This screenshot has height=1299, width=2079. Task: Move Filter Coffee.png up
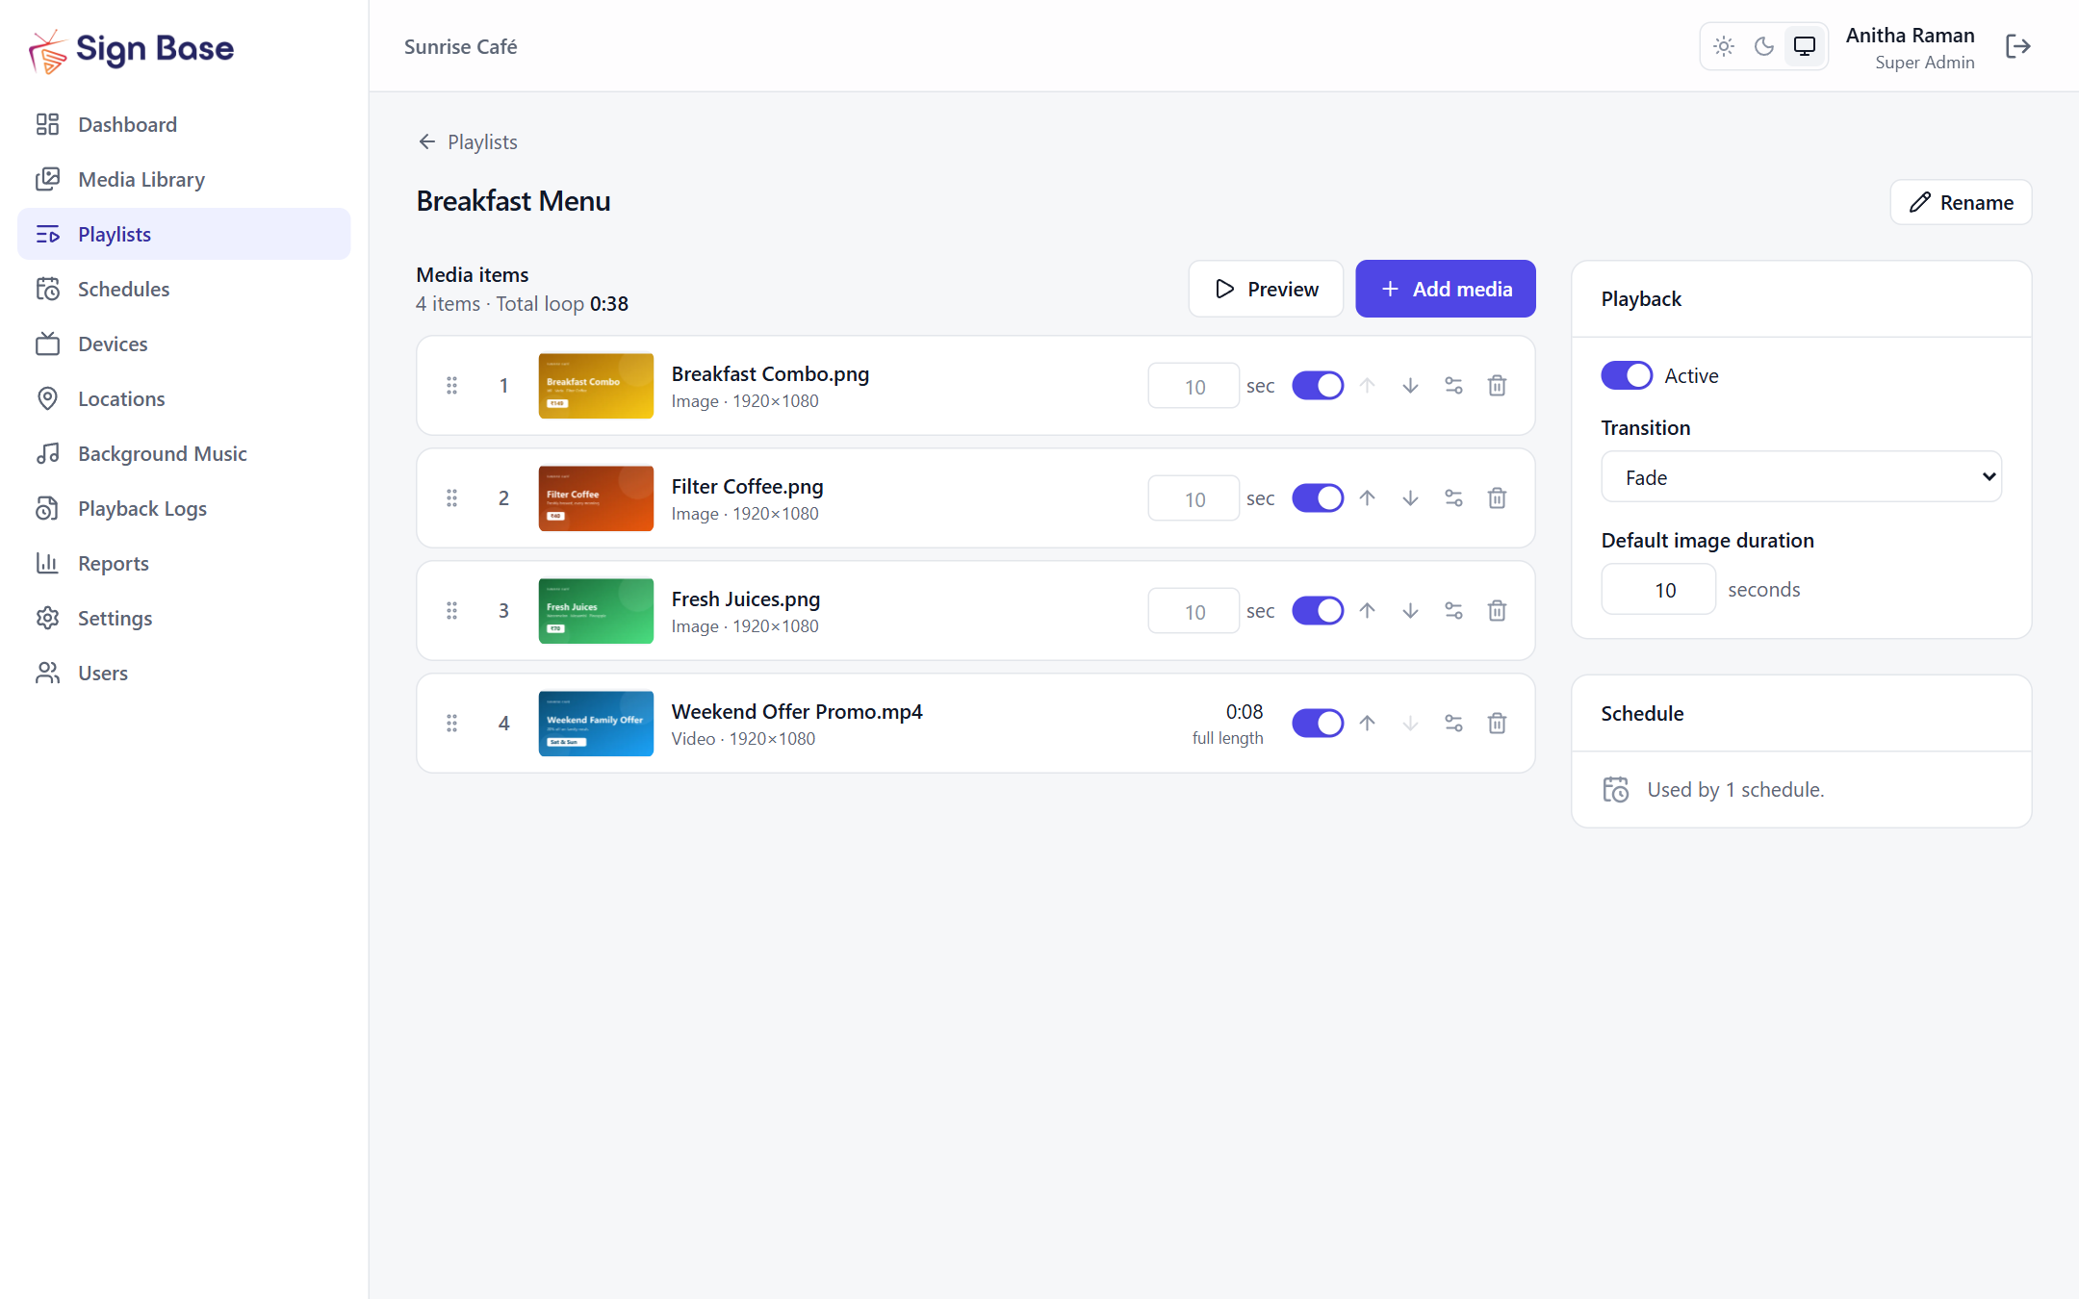1368,498
